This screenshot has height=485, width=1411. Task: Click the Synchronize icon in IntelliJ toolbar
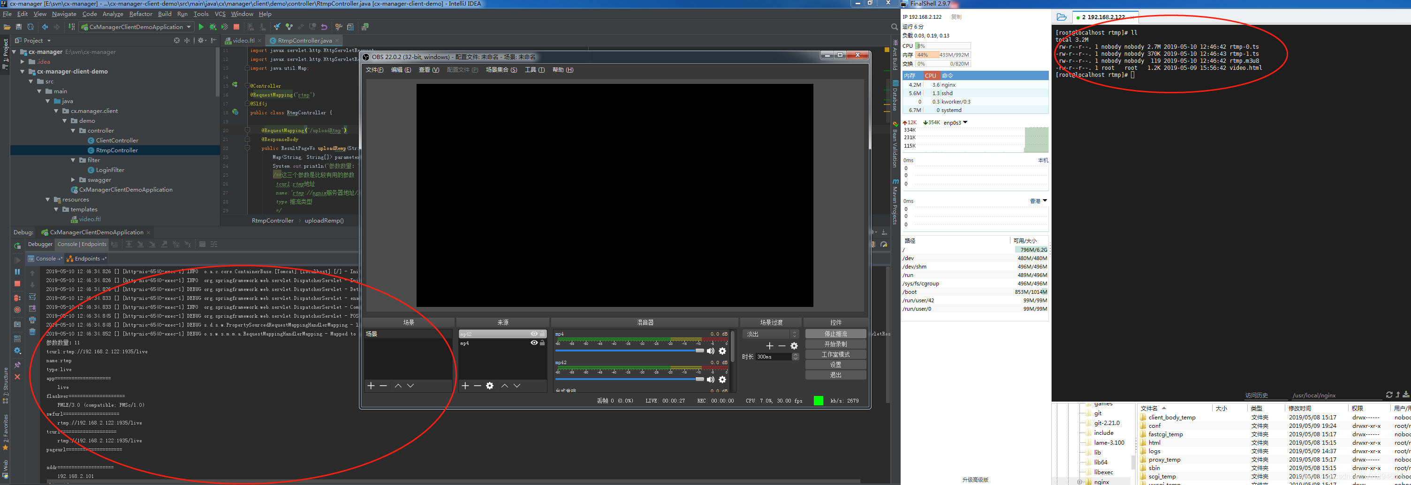(x=30, y=27)
